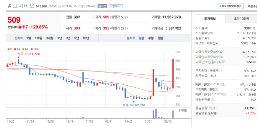
Task: Click the 최고 510 (11/24) chart marker
Action: point(29,54)
